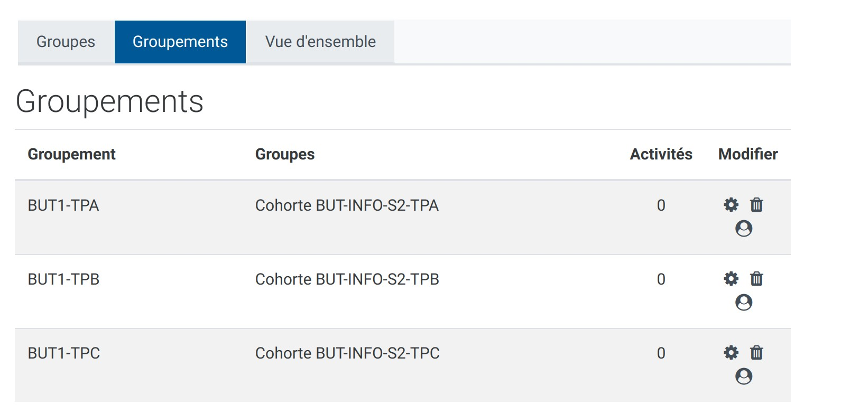Open gear settings for BUT1-TPC grouping

[731, 353]
